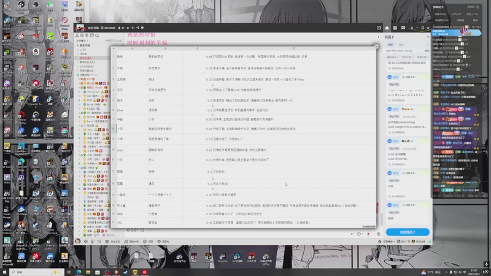Select column A header in spreadsheet
This screenshot has height=276, width=491.
[x=132, y=48]
